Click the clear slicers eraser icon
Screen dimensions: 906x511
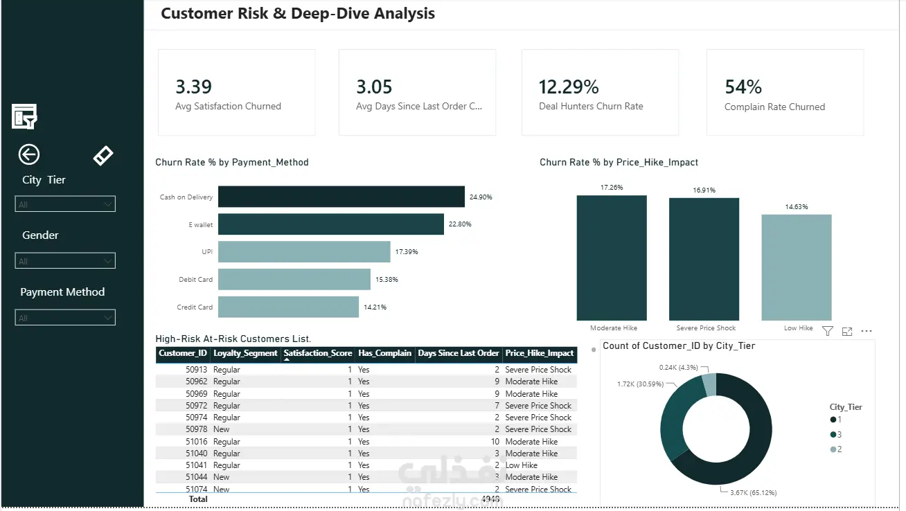pyautogui.click(x=103, y=156)
